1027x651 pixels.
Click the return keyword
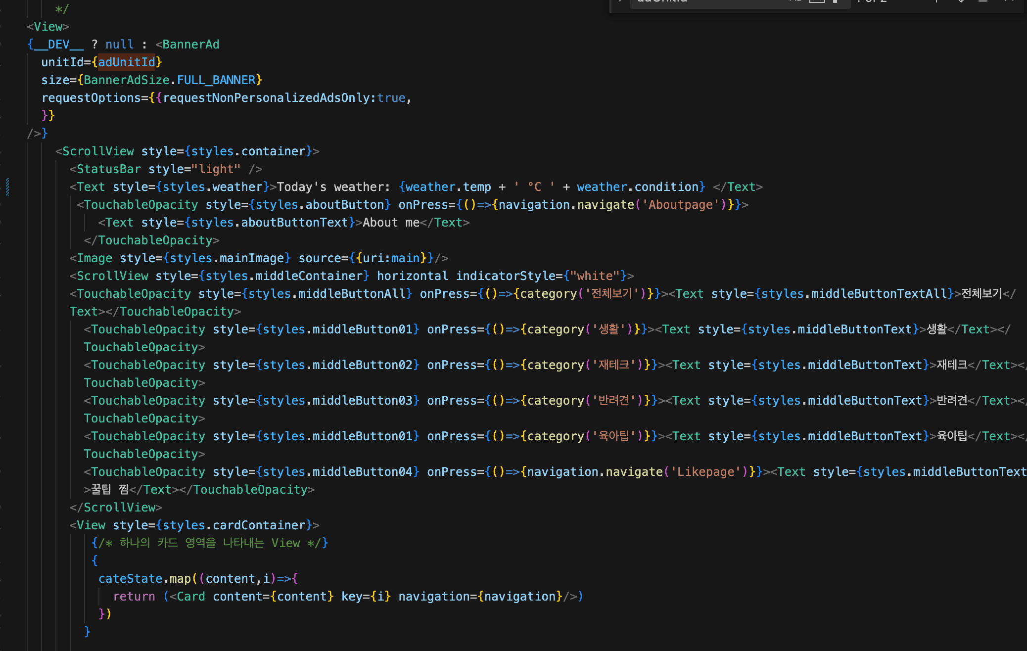pyautogui.click(x=134, y=597)
